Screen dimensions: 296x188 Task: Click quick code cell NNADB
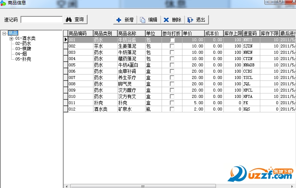point(251,65)
